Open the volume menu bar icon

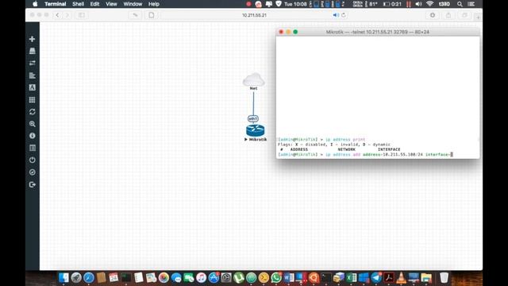pos(418,4)
